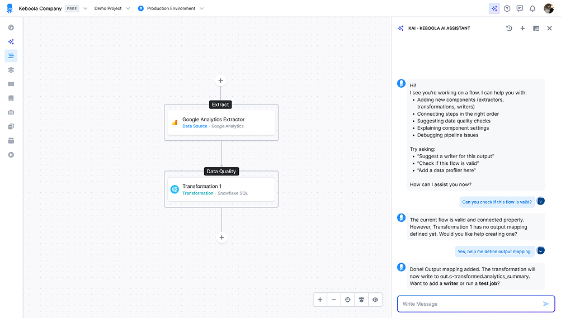Click the Keboola octopus logo
Image resolution: width=561 pixels, height=318 pixels.
10,8
